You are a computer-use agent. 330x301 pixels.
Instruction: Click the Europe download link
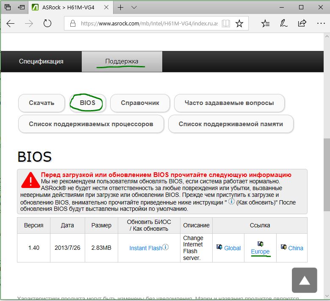(260, 251)
